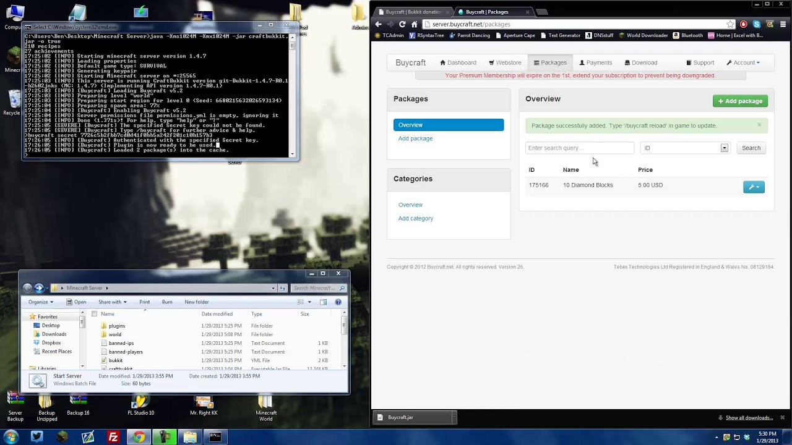Select Minecraft World folder on desktop
Viewport: 792px width, 445px height.
265,408
